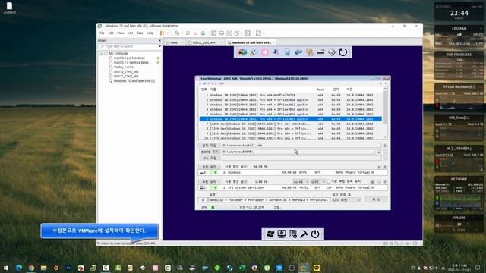Click the stretch guest display icon
The width and height of the screenshot is (486, 273).
coord(258,33)
